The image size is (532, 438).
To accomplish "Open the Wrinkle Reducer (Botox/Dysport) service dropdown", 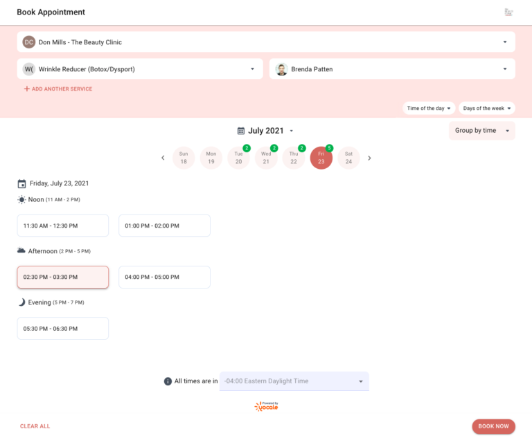I will [x=140, y=69].
